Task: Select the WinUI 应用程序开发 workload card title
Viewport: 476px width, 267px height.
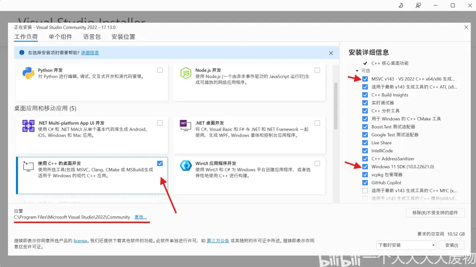Action: (216, 163)
